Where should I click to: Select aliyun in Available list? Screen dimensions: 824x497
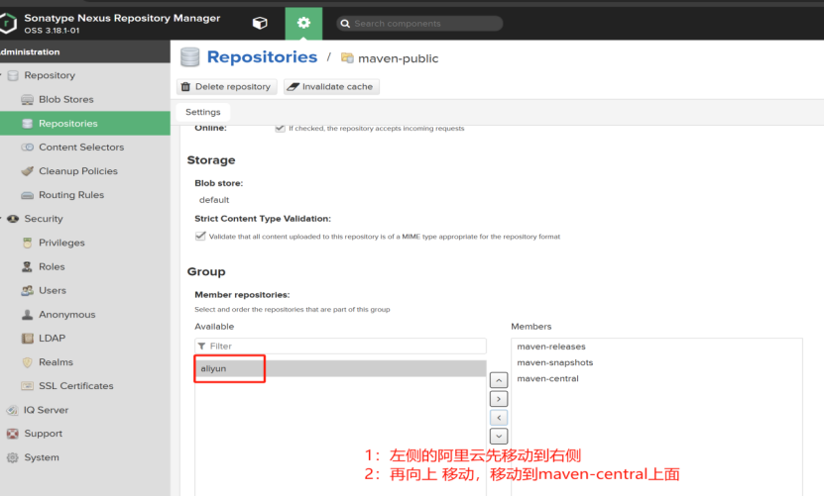click(x=340, y=368)
